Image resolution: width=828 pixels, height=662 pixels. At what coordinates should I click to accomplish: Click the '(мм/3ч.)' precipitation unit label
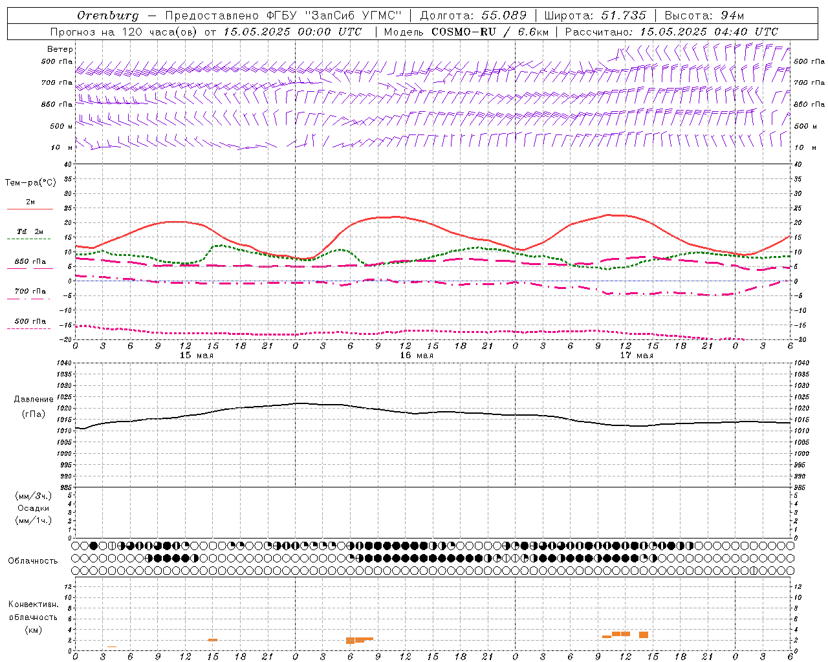(33, 496)
